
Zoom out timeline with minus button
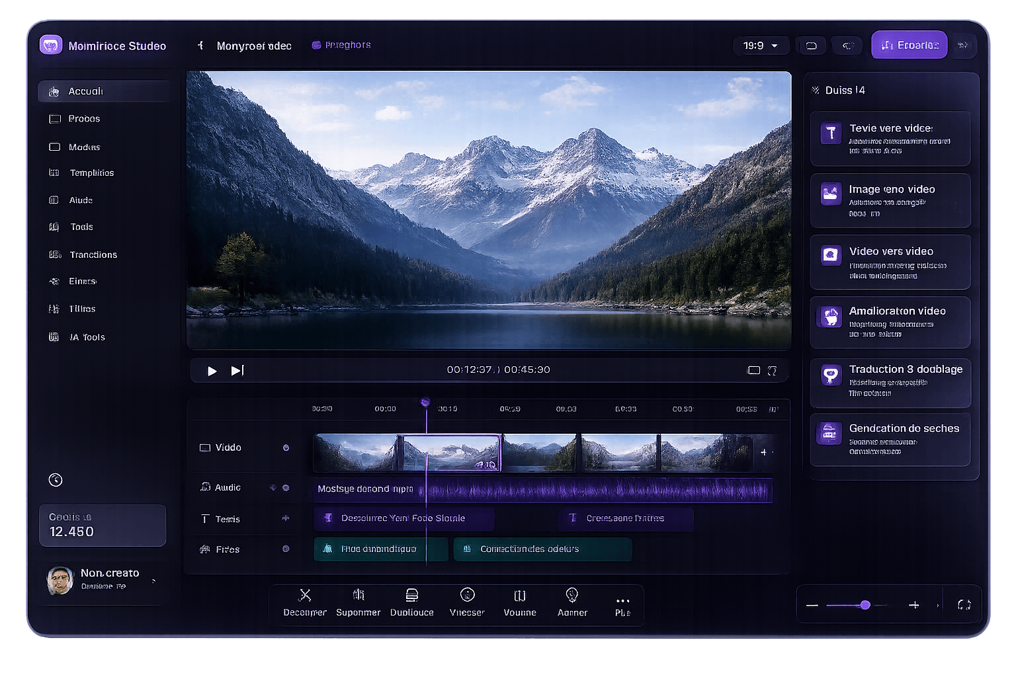[x=812, y=606]
